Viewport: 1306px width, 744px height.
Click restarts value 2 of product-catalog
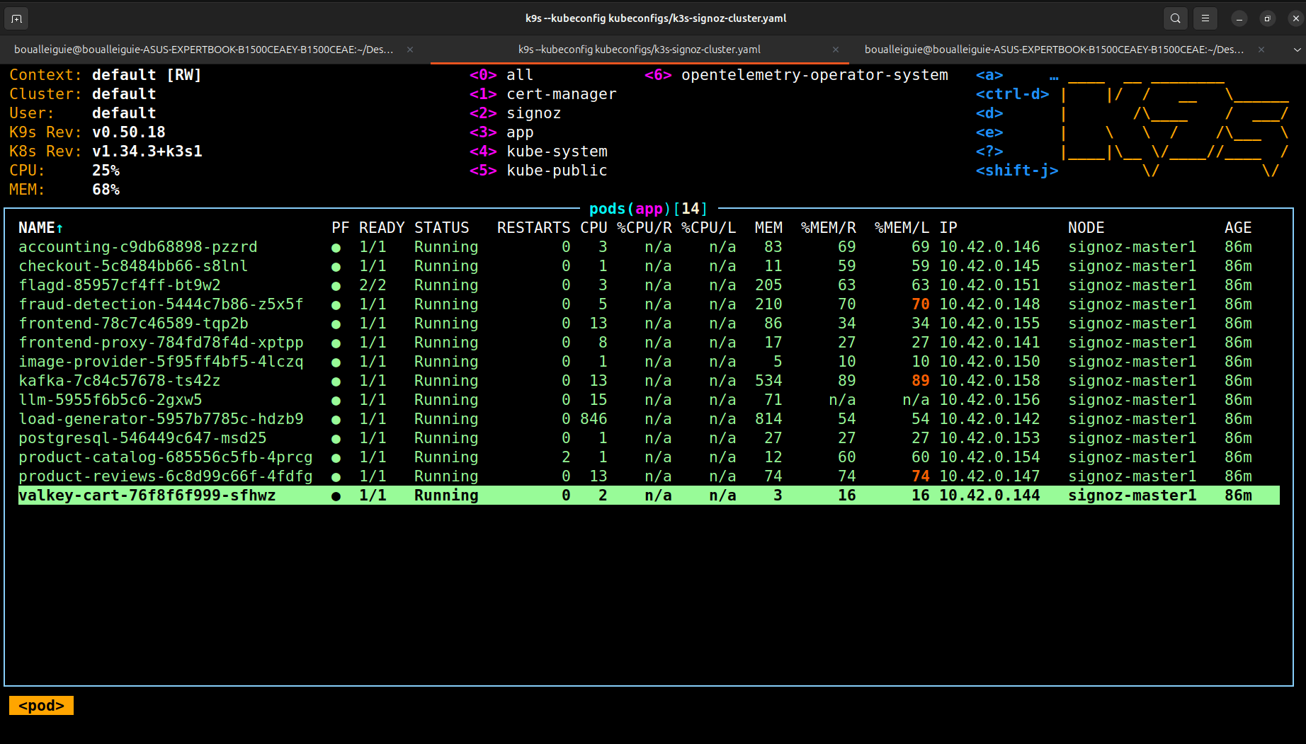point(566,457)
